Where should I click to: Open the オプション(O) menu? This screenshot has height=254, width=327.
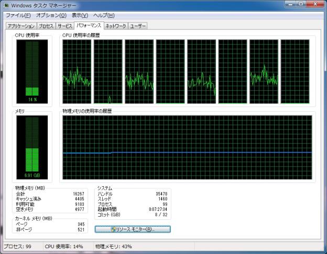point(51,15)
